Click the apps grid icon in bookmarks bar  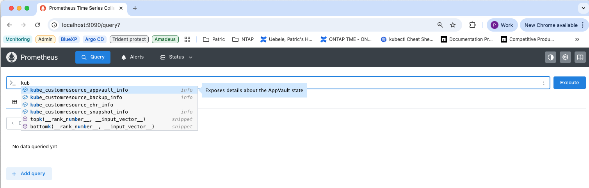(x=187, y=39)
